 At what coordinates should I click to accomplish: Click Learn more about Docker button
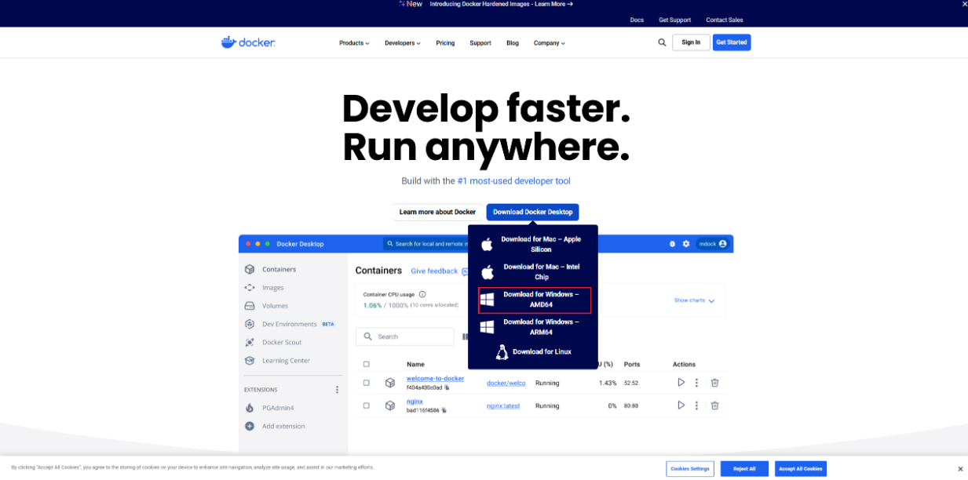pyautogui.click(x=437, y=212)
